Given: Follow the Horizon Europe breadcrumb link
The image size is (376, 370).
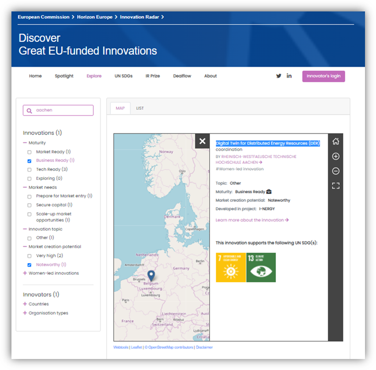Looking at the screenshot, I should (x=95, y=17).
